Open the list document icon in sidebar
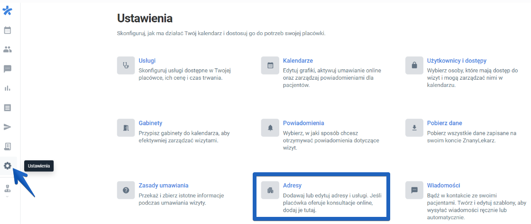The height and width of the screenshot is (224, 531). point(8,108)
